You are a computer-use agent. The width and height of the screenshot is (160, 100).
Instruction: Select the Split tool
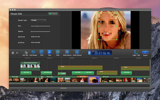pyautogui.click(x=42, y=52)
